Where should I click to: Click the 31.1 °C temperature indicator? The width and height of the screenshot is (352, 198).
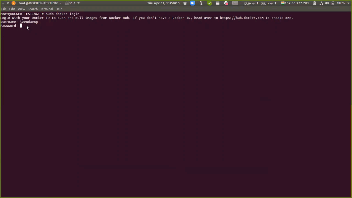click(x=73, y=3)
